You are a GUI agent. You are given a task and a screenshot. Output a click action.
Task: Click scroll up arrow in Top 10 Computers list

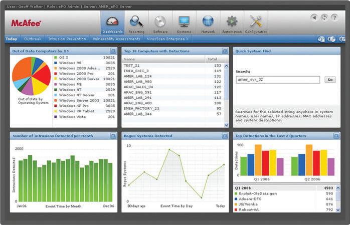coord(226,66)
